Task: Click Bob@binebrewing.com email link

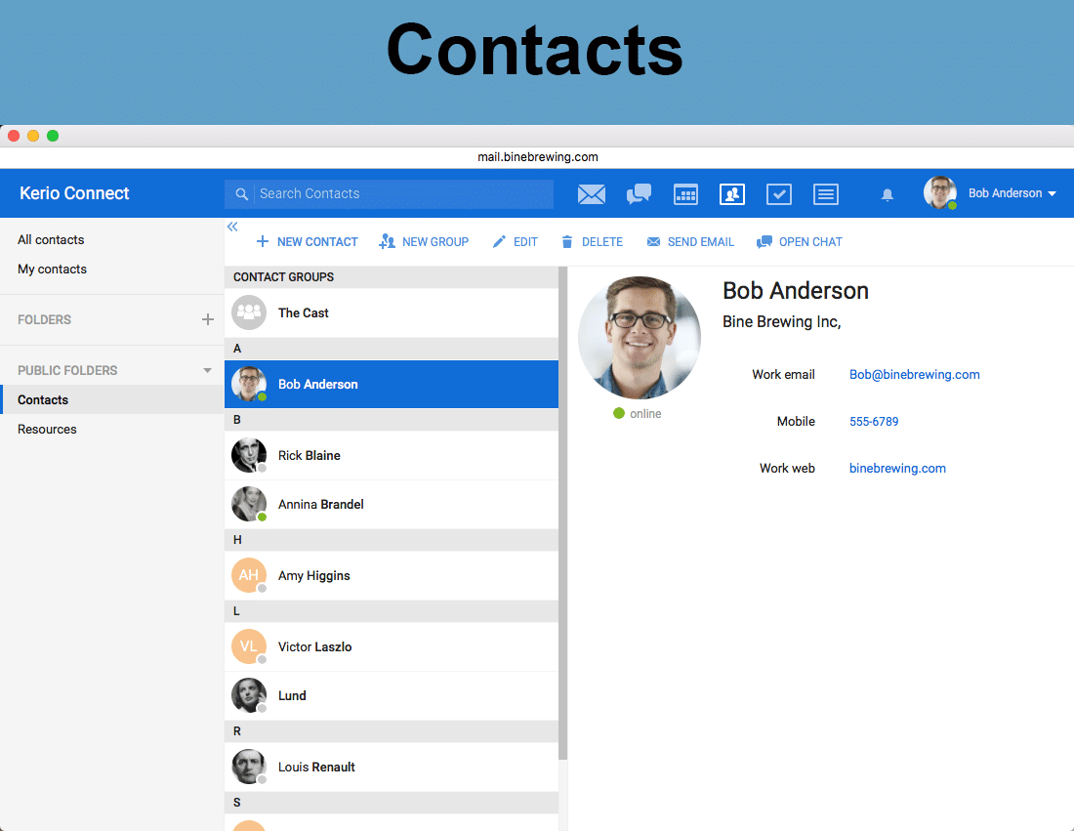Action: (x=915, y=375)
